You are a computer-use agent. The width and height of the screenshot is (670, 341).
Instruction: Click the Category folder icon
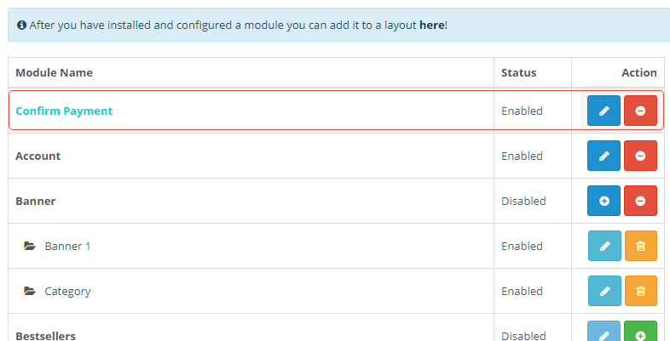click(30, 292)
